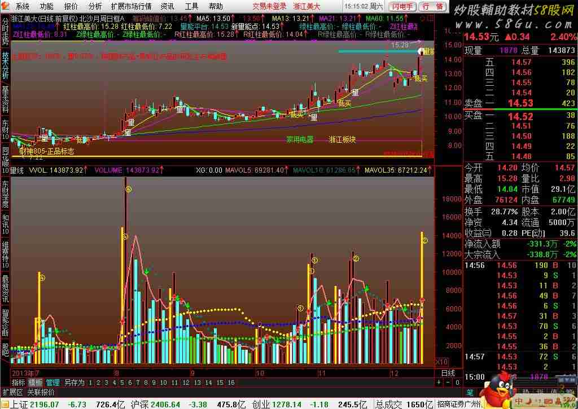Click the 0 reset button under 日线
This screenshot has width=578, height=409.
[x=457, y=382]
